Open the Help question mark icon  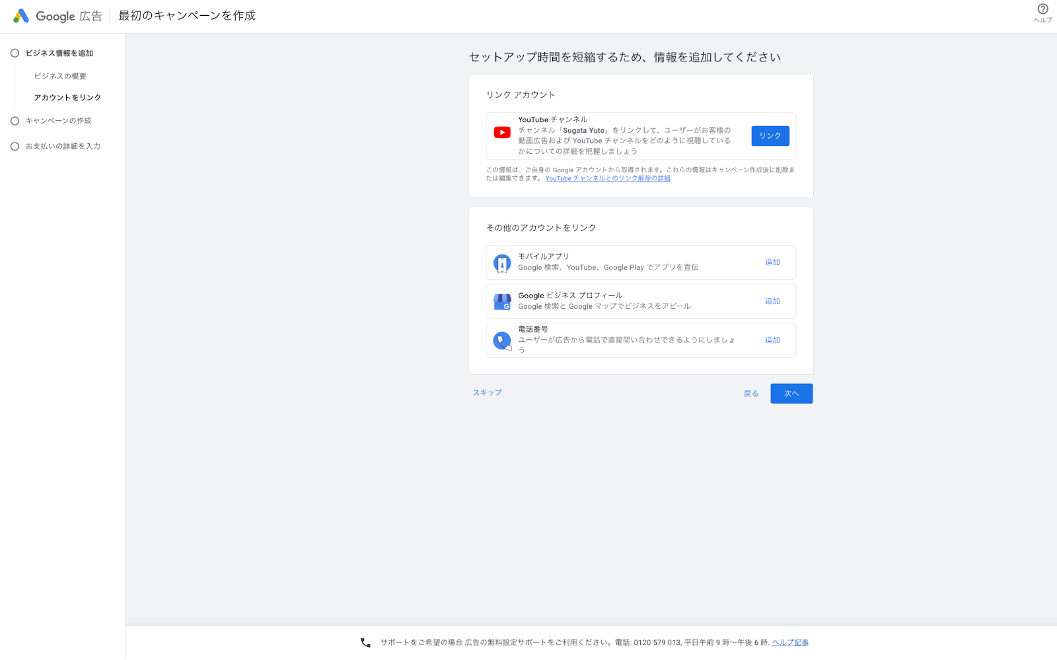pos(1042,9)
